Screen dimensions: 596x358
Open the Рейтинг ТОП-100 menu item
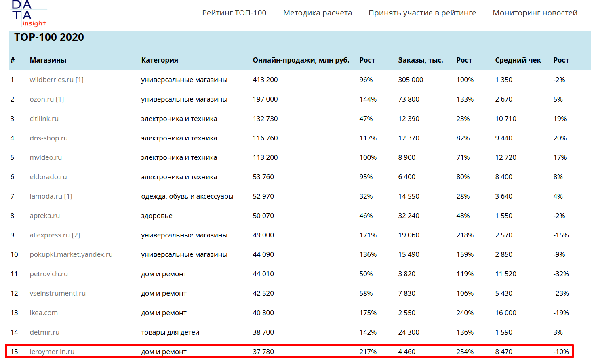234,13
